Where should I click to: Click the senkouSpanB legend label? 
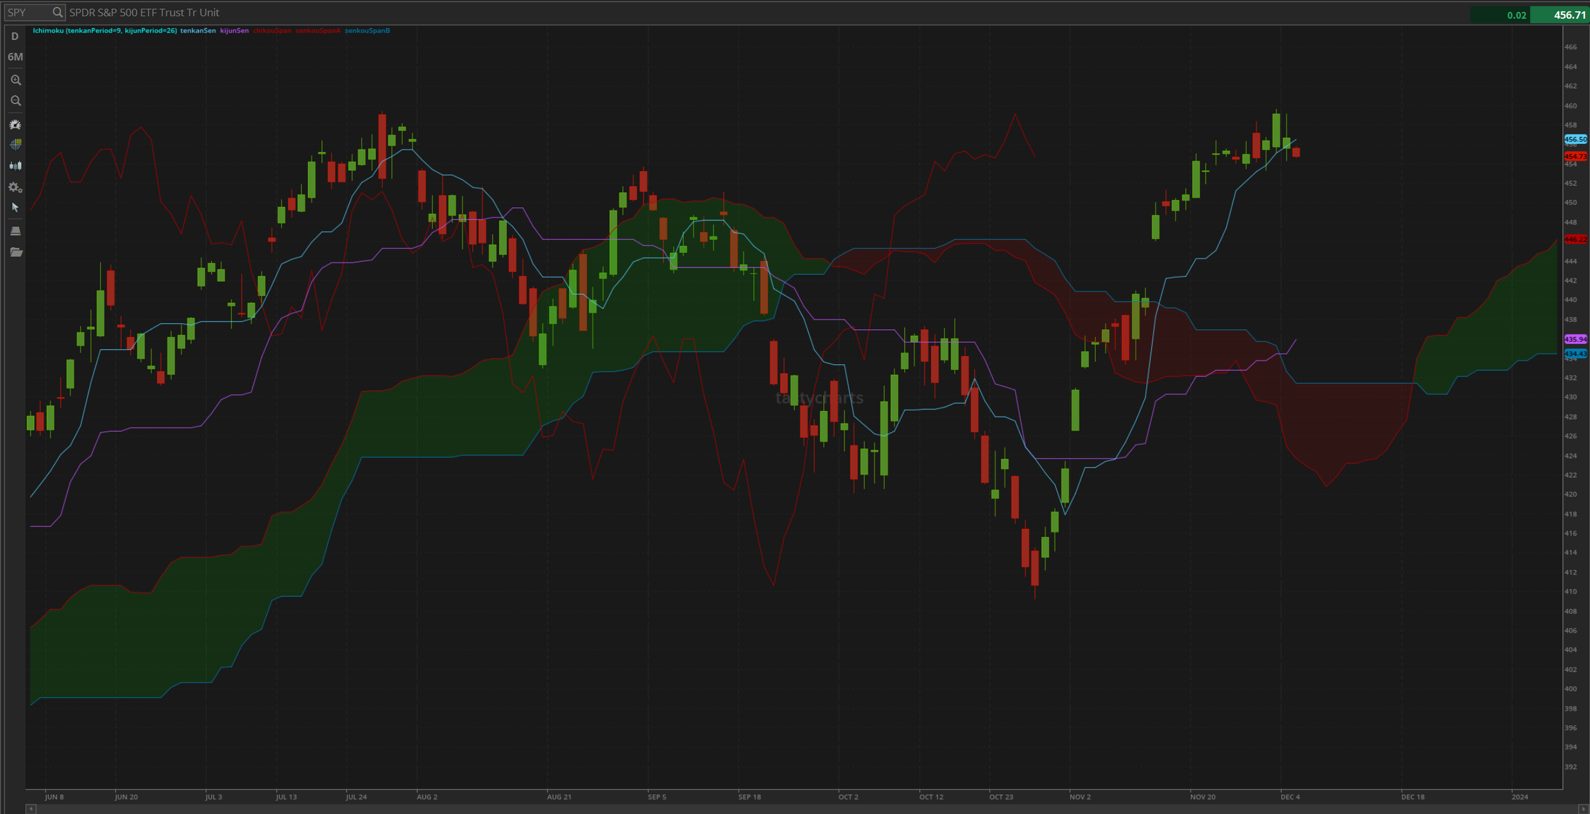point(367,31)
